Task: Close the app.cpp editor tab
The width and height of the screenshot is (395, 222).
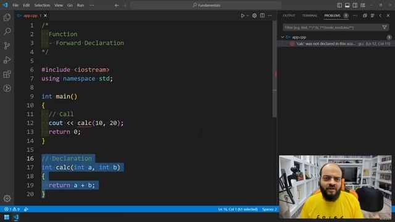Action: (x=45, y=15)
